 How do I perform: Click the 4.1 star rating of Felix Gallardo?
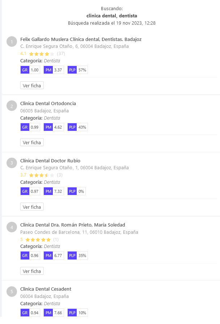pos(41,54)
